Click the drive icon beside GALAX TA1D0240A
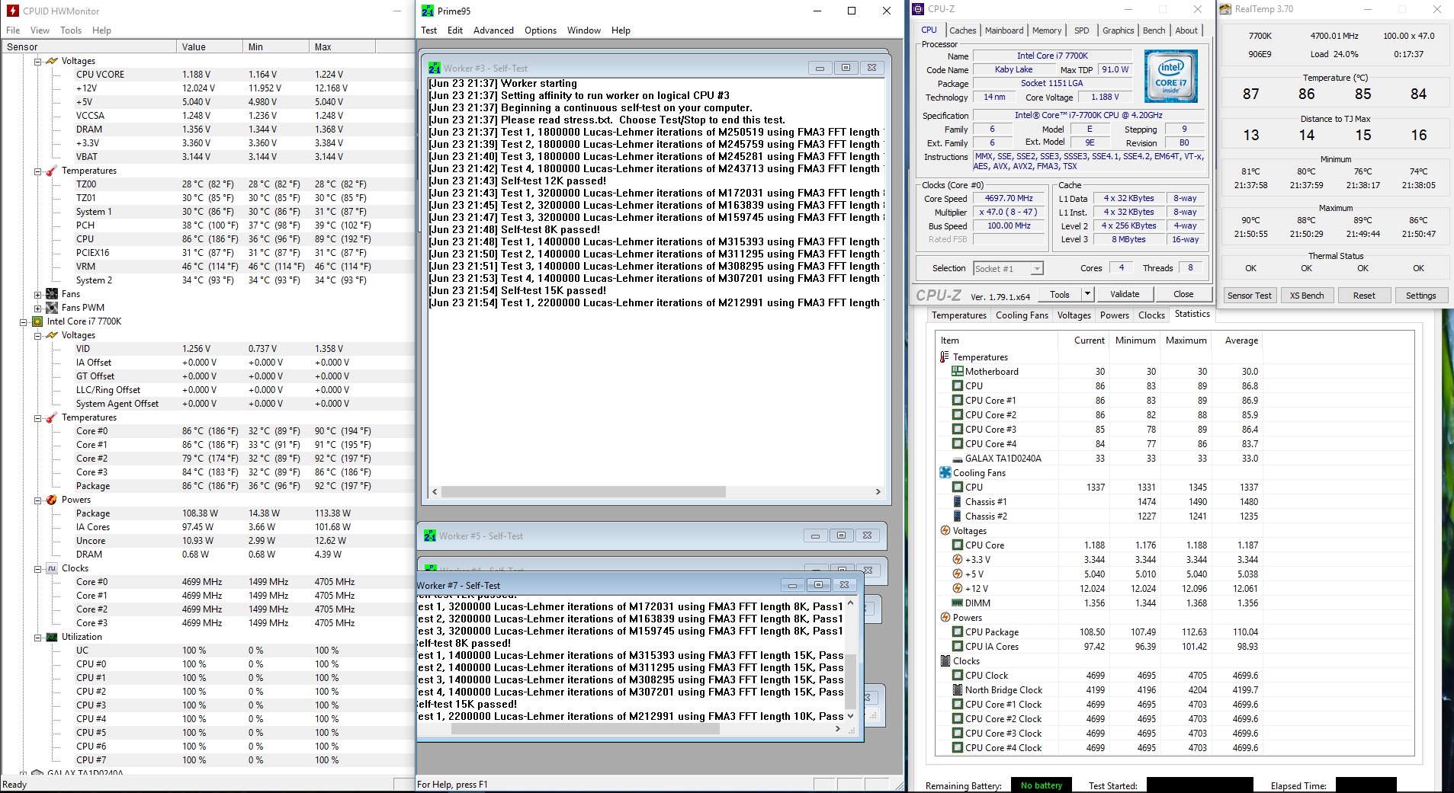The image size is (1454, 793). (x=958, y=459)
